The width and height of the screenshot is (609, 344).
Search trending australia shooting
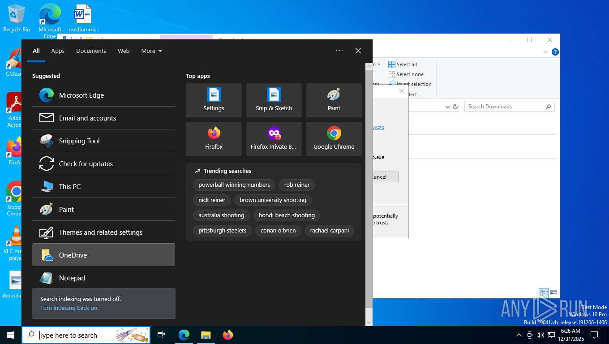221,215
